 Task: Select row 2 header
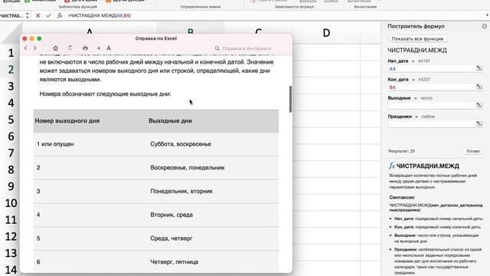(x=11, y=70)
